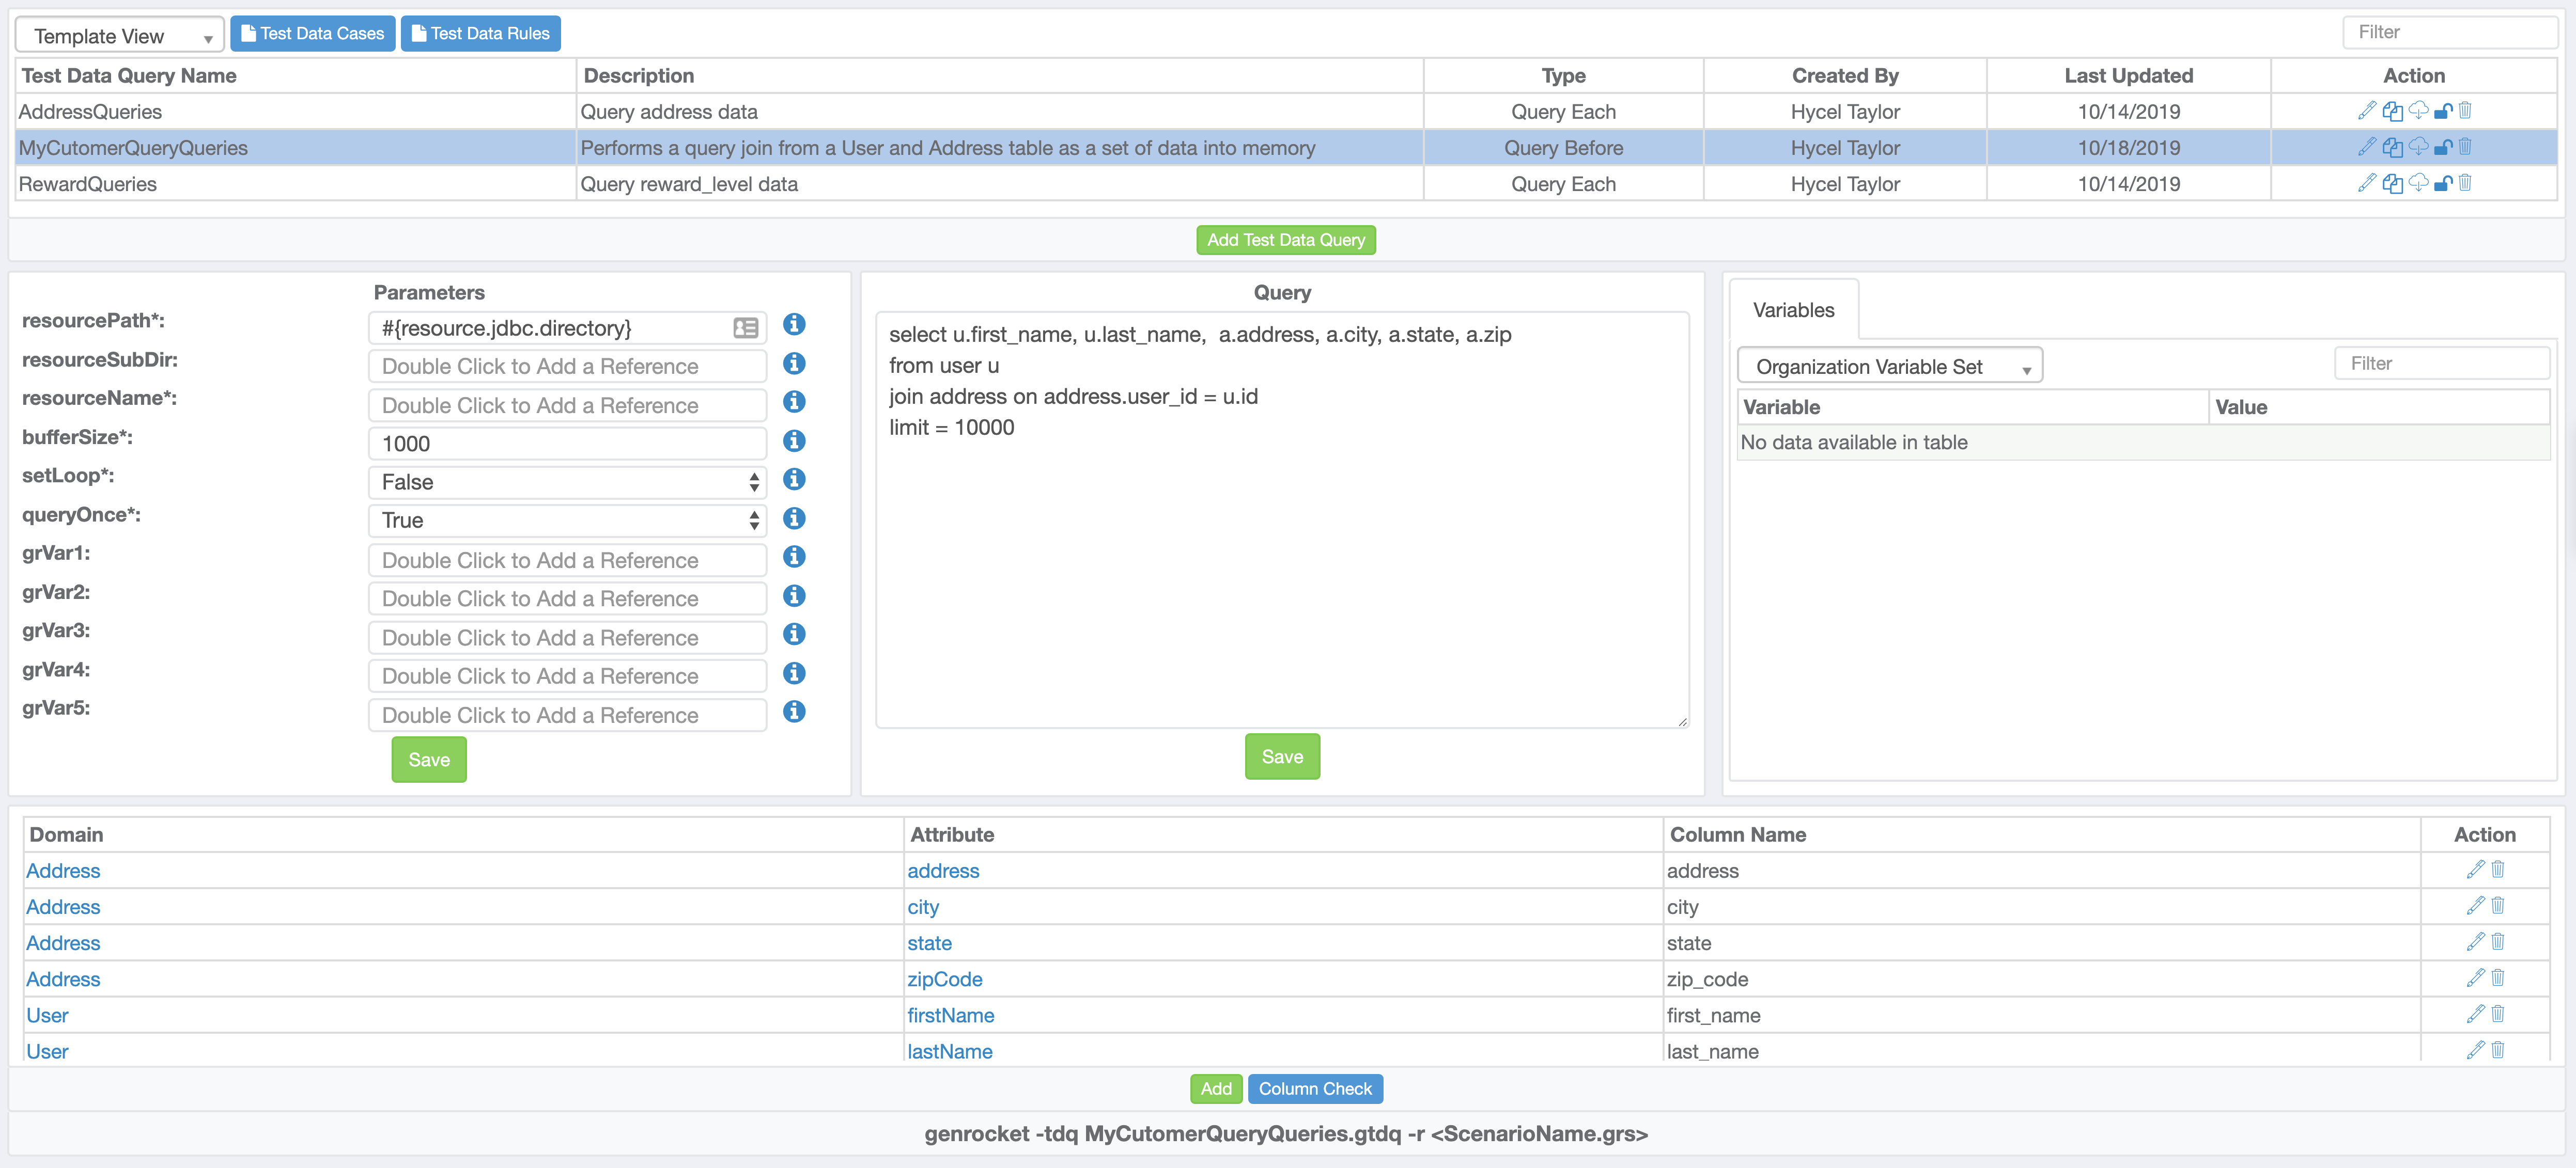Open the Organization Variable Set dropdown
The width and height of the screenshot is (2576, 1168).
point(1889,366)
